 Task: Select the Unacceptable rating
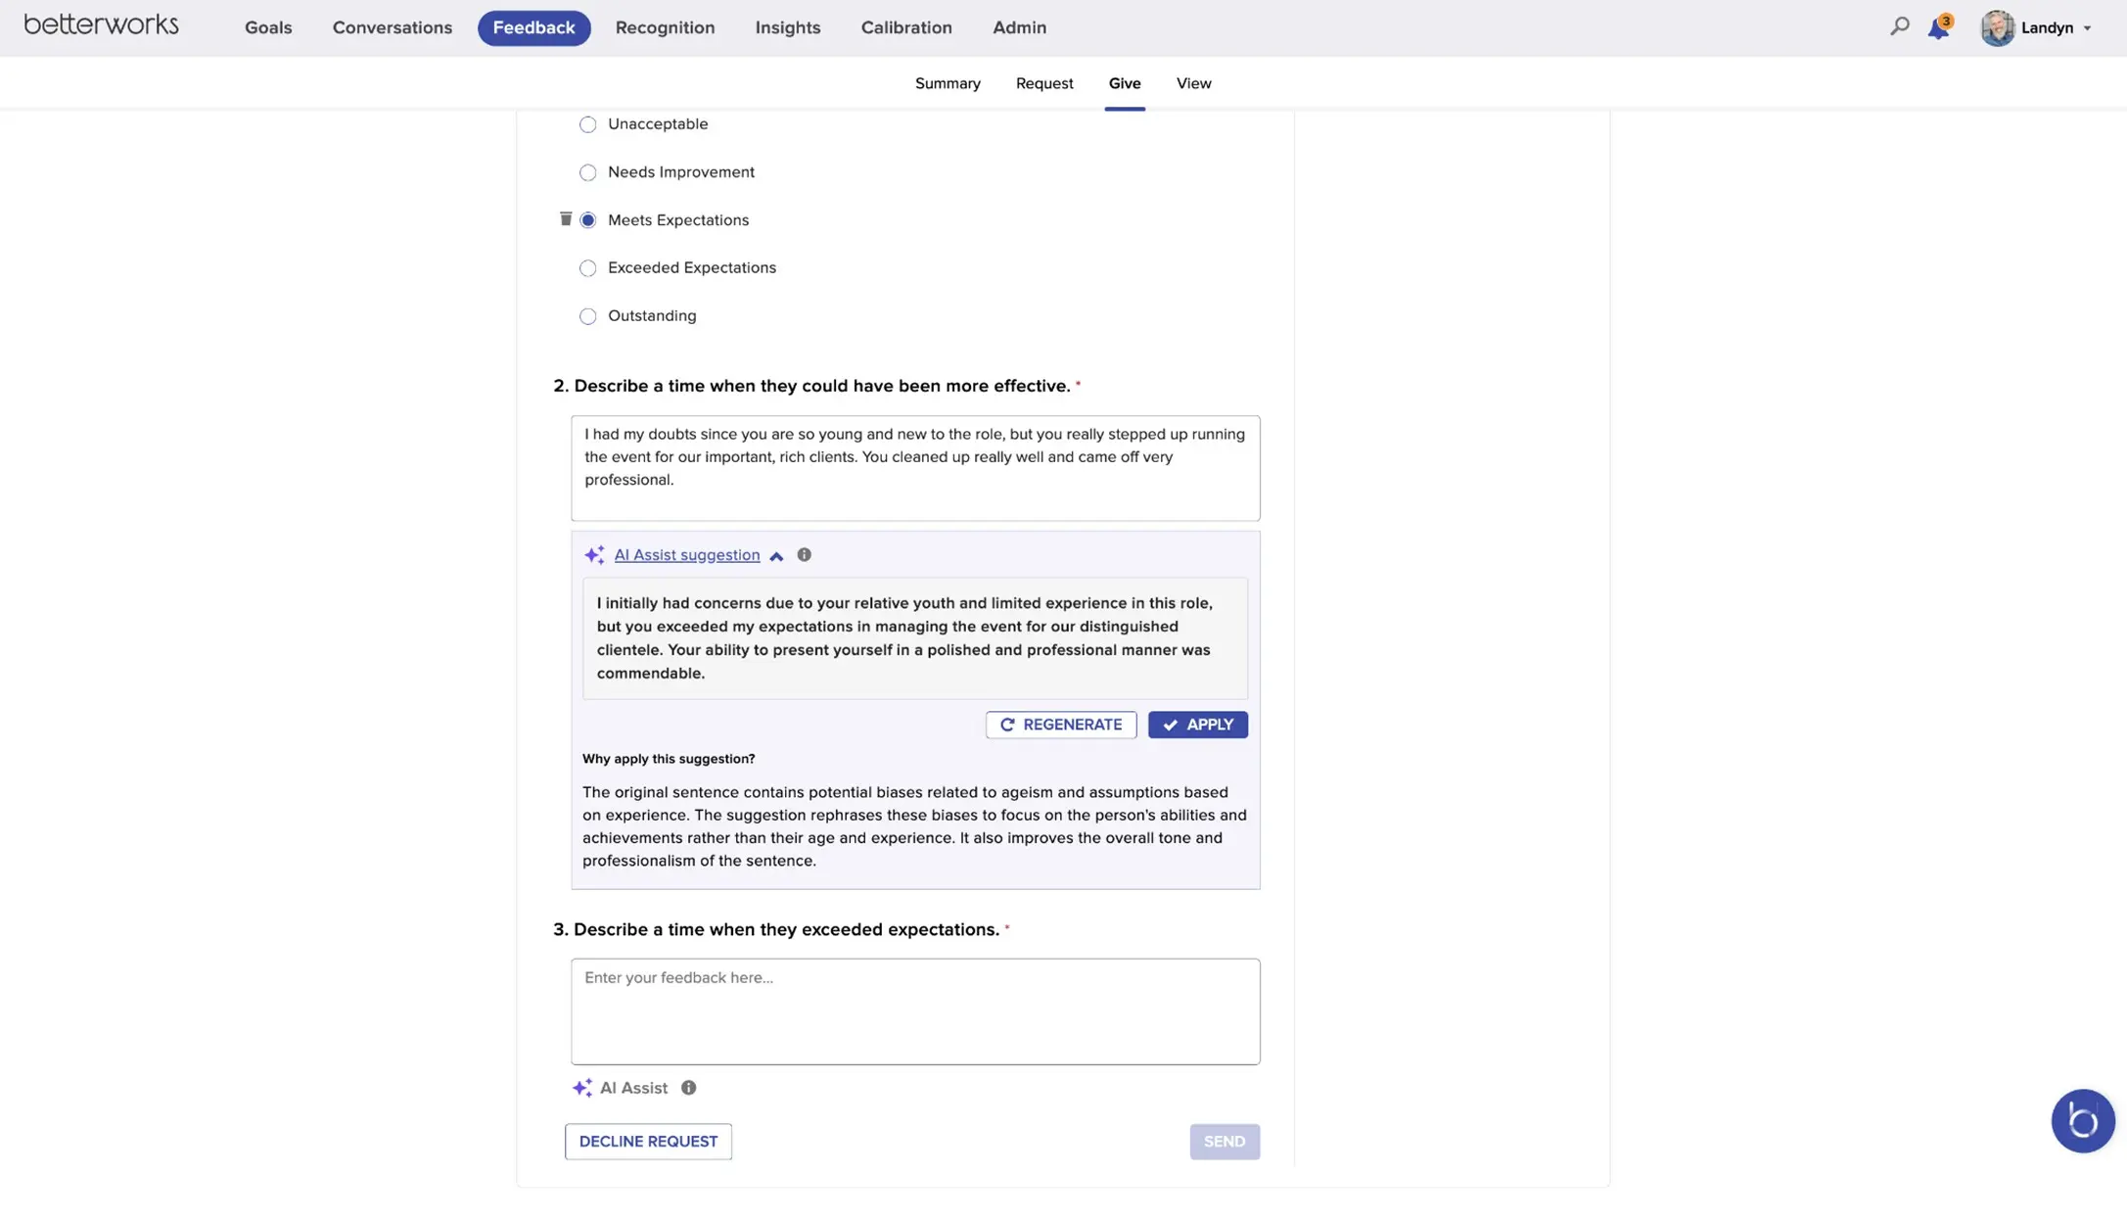coord(587,124)
